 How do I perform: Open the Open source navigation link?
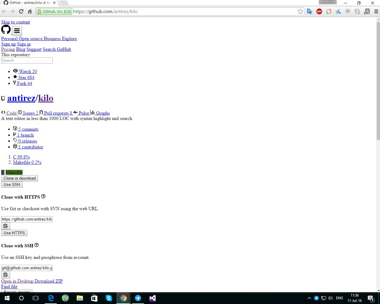(31, 39)
